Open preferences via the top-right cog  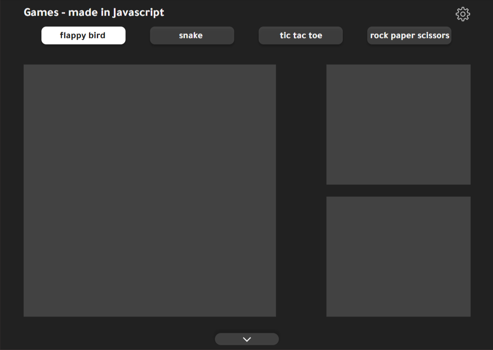pyautogui.click(x=462, y=14)
